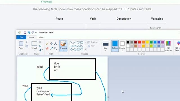Viewport: 180px width, 101px height.
Task: Open the File menu in Paint
Action: [21, 37]
